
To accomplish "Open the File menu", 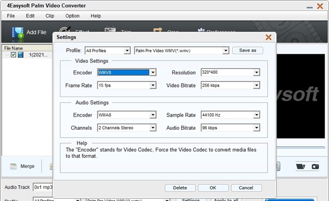I will point(11,16).
